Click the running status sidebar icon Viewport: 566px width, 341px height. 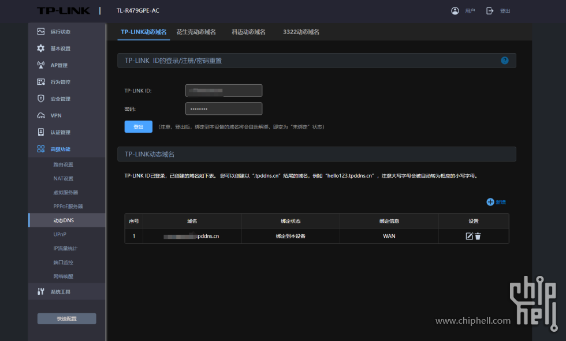pyautogui.click(x=41, y=32)
